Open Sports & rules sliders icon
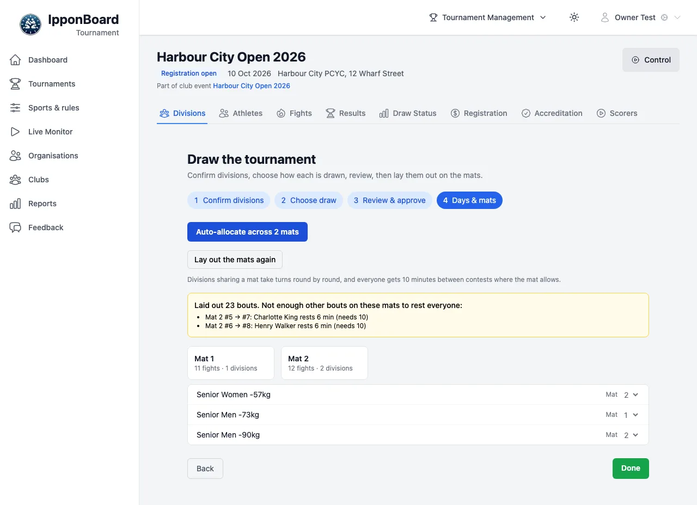This screenshot has height=505, width=697. click(x=15, y=108)
